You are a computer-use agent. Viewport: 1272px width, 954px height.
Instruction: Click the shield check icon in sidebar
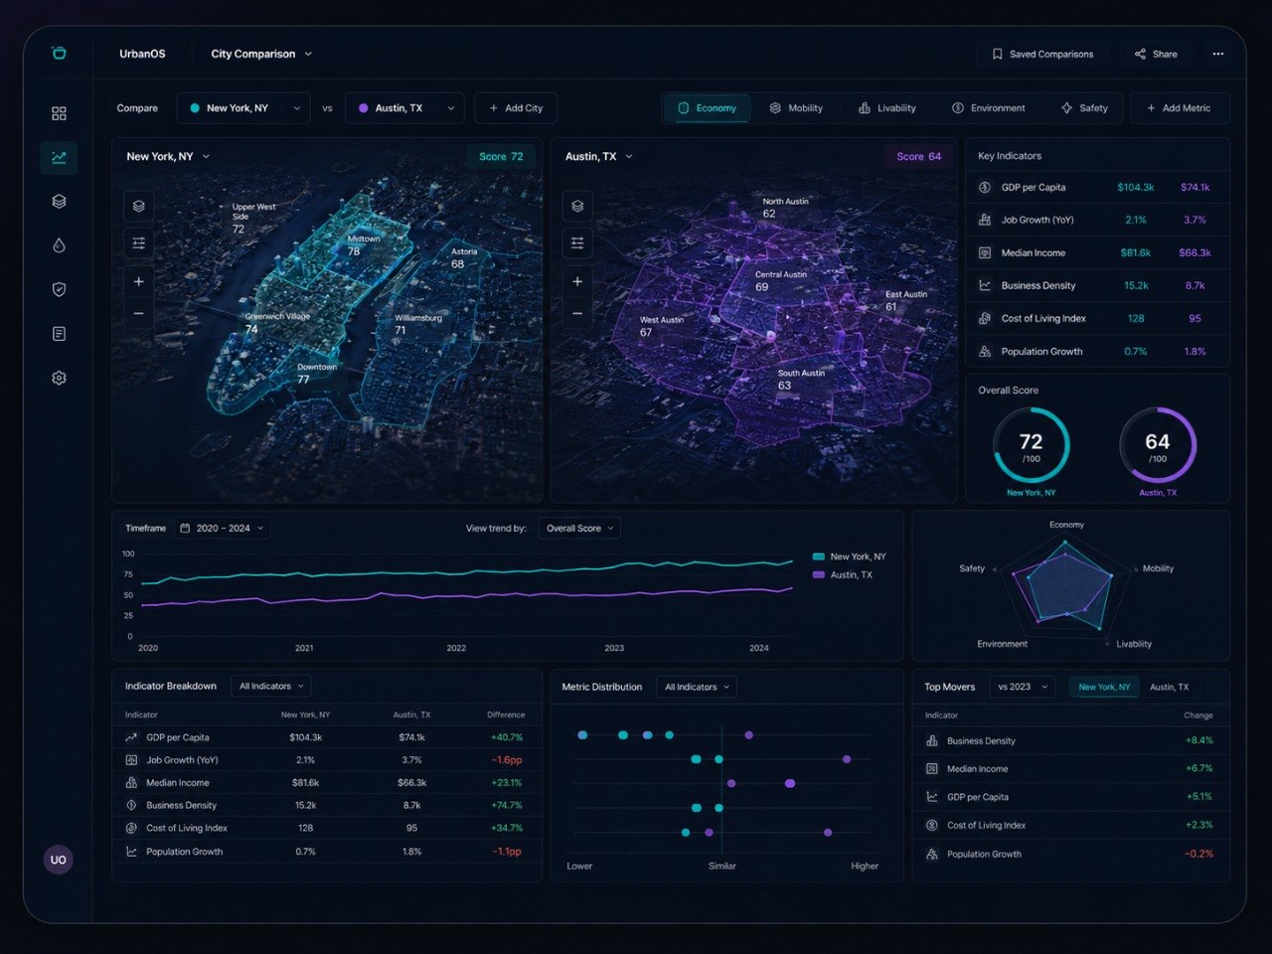pyautogui.click(x=59, y=289)
